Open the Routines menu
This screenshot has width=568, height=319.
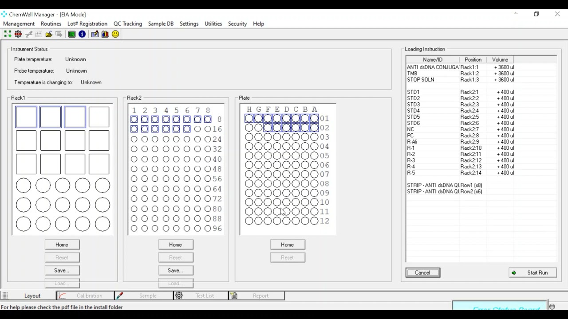[x=51, y=23]
